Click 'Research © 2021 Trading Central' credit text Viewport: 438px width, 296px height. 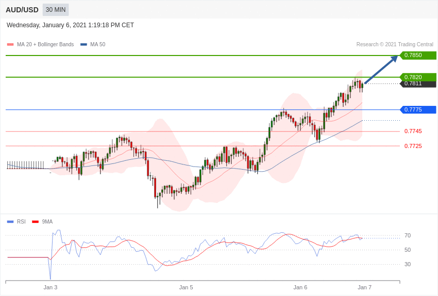point(395,44)
